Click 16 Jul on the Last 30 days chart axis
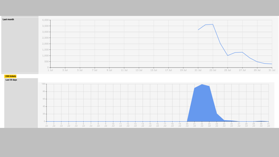The image size is (279, 157). pyautogui.click(x=157, y=125)
